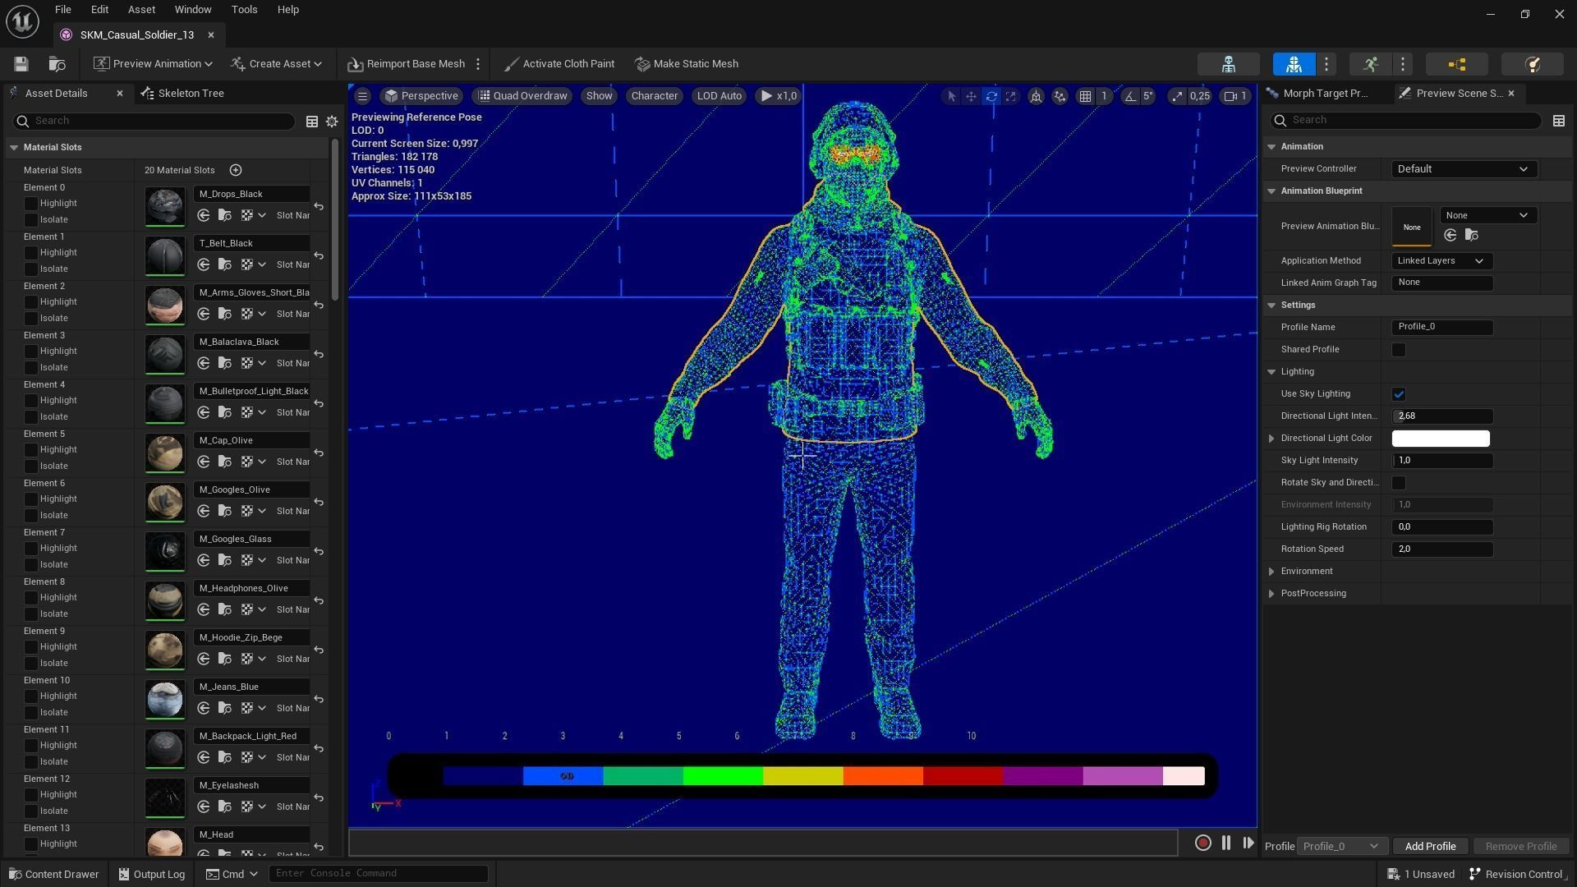The width and height of the screenshot is (1577, 887).
Task: Click the Save asset icon
Action: [x=21, y=64]
